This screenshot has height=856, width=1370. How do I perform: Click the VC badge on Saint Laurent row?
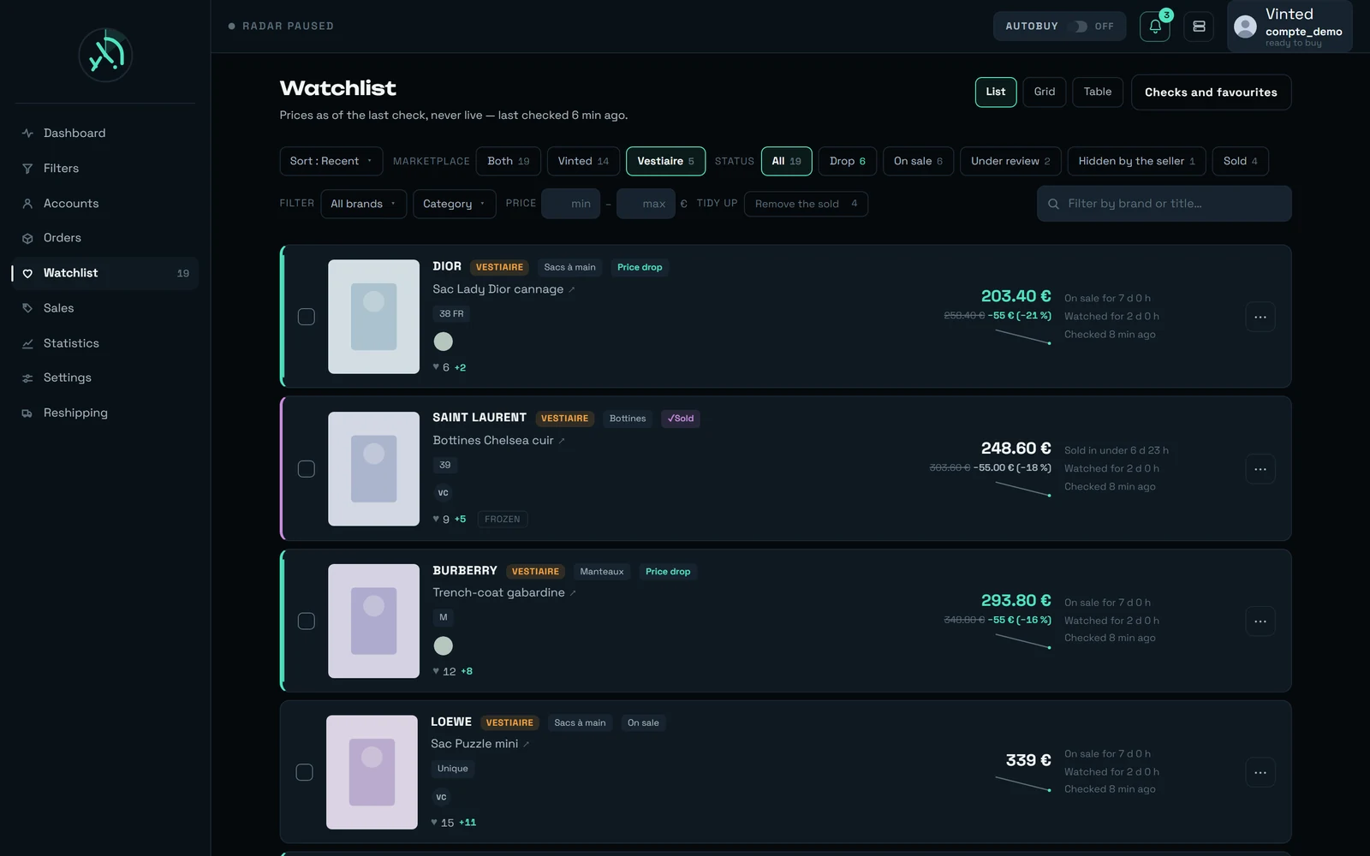click(443, 492)
